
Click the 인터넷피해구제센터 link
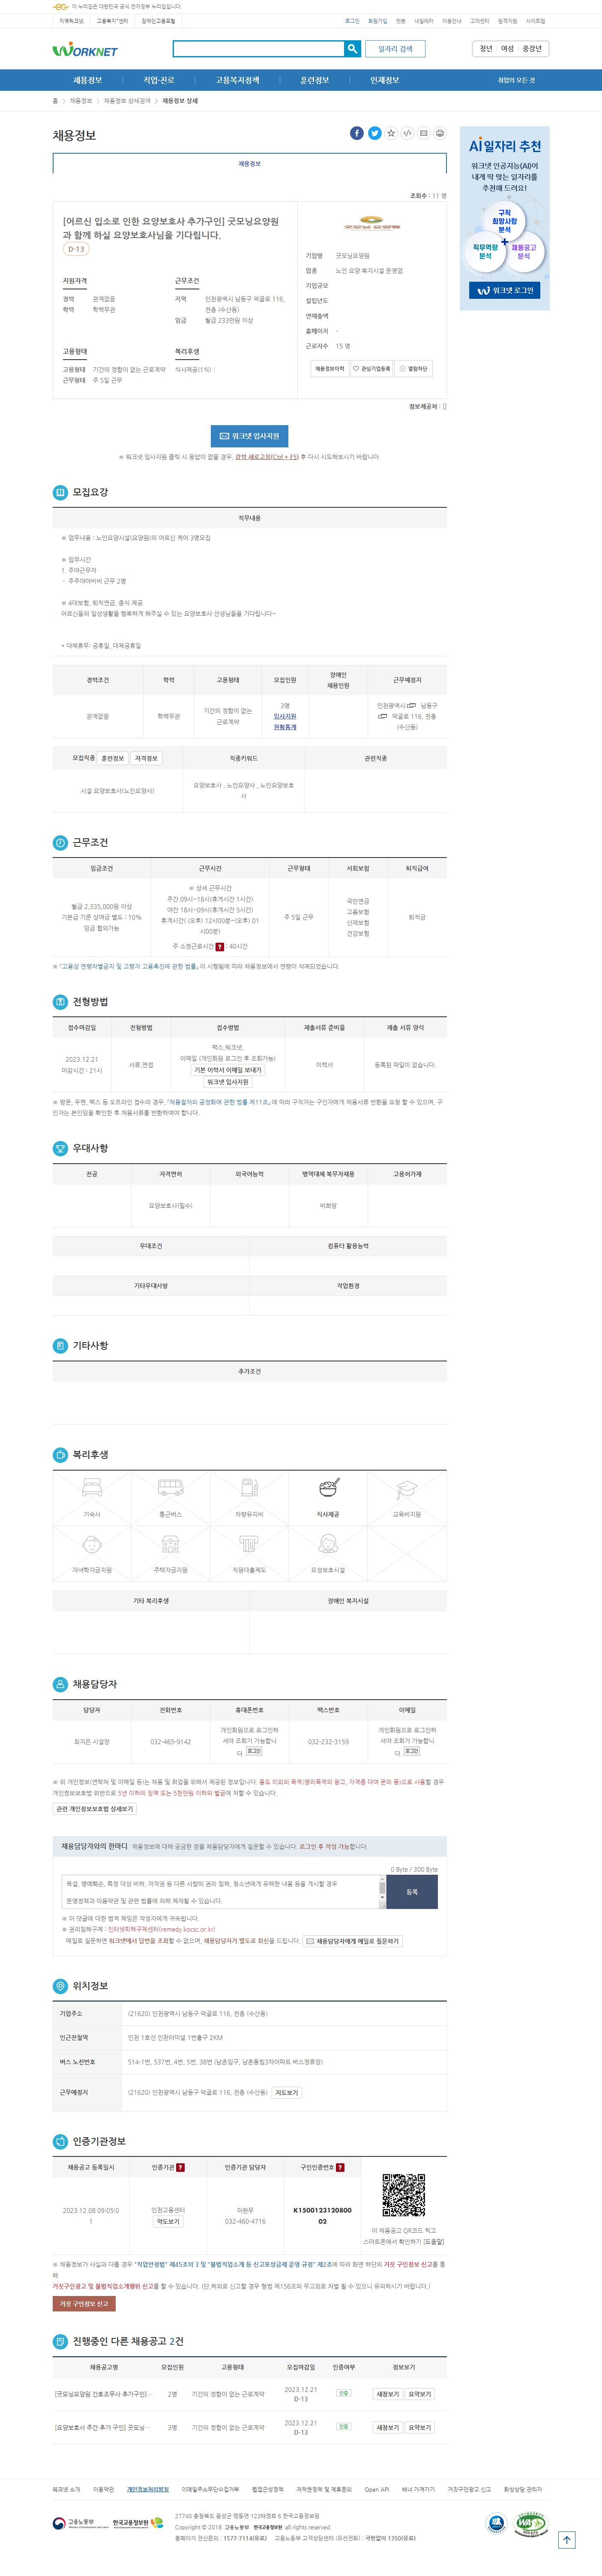coord(161,1929)
